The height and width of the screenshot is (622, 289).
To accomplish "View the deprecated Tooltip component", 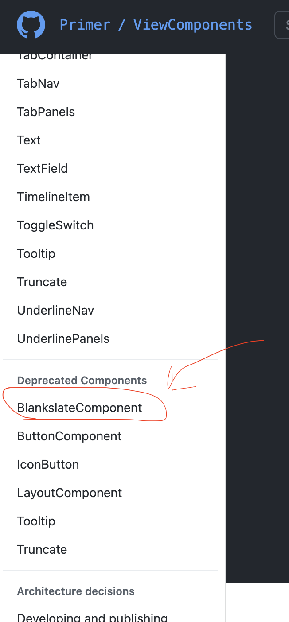I will (x=36, y=521).
